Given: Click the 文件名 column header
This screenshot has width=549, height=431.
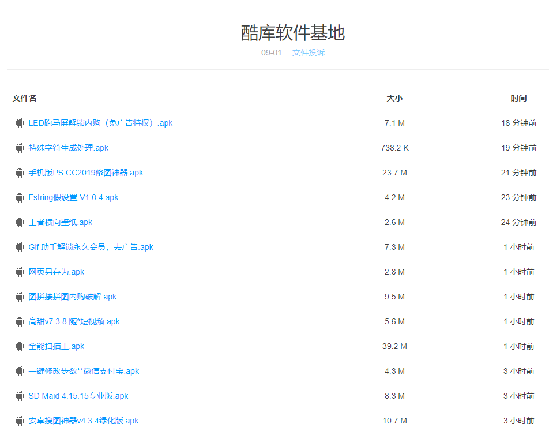Looking at the screenshot, I should (x=22, y=98).
